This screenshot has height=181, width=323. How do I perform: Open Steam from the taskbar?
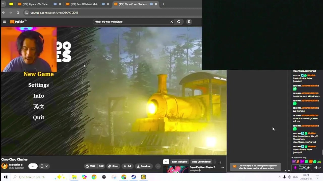click(133, 177)
